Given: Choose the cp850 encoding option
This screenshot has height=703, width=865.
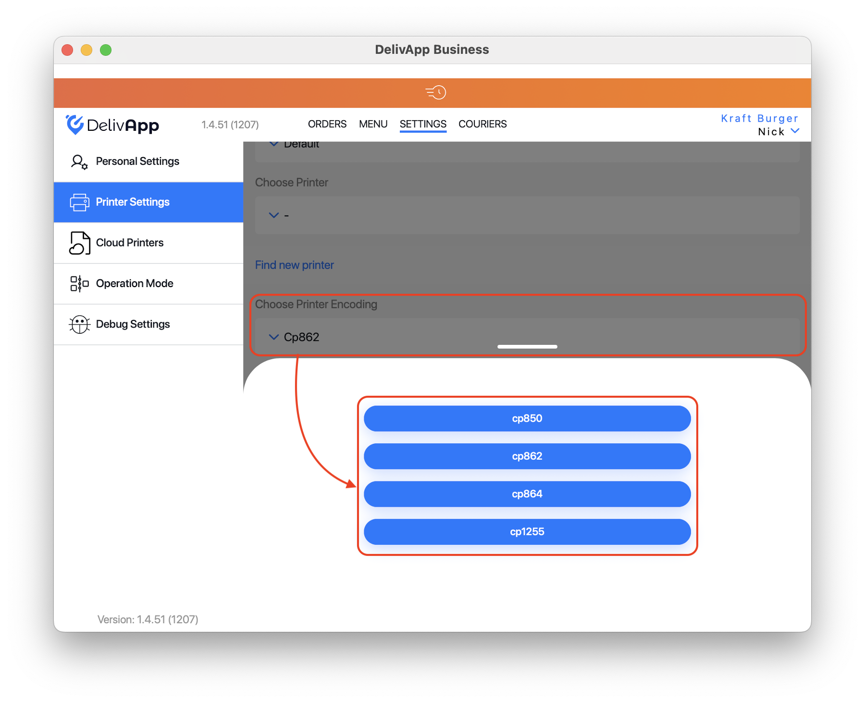Looking at the screenshot, I should click(527, 418).
